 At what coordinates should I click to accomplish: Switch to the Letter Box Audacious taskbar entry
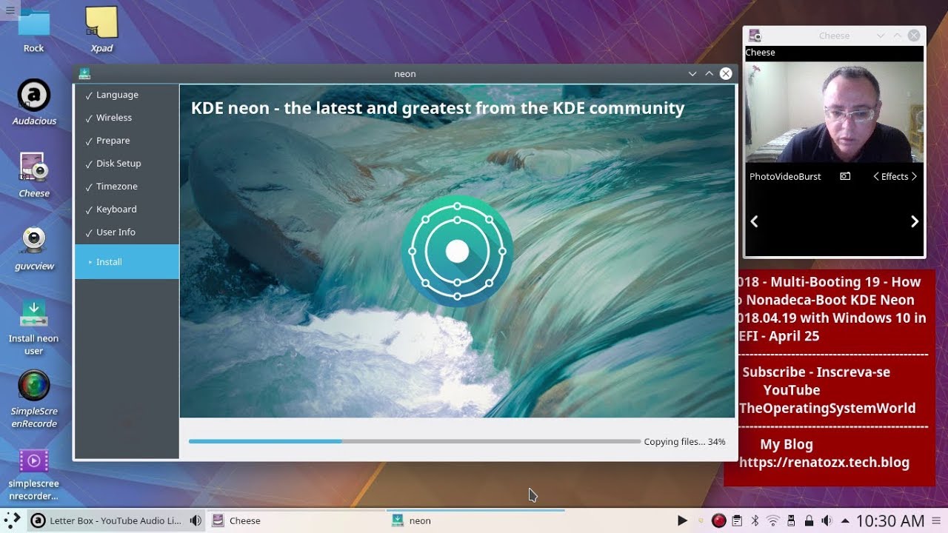(116, 520)
